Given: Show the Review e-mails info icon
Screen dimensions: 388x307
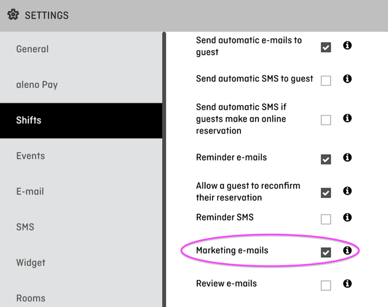Looking at the screenshot, I should tap(347, 283).
